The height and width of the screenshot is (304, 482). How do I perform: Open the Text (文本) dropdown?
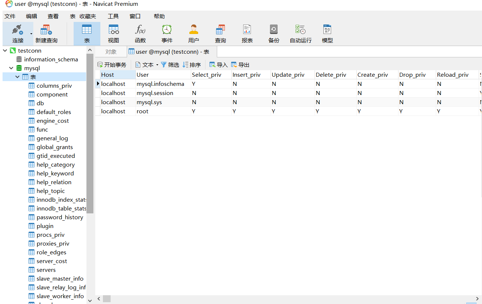pyautogui.click(x=147, y=65)
